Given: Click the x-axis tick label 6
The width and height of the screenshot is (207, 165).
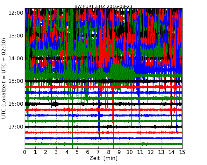Looking at the screenshot, I should point(88,152).
